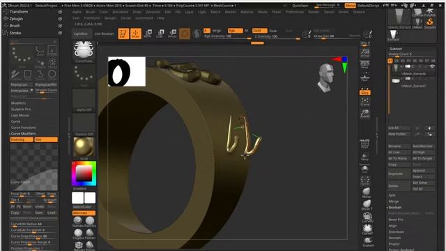Expand the Zplugin palette
The width and height of the screenshot is (446, 251).
[x=16, y=19]
